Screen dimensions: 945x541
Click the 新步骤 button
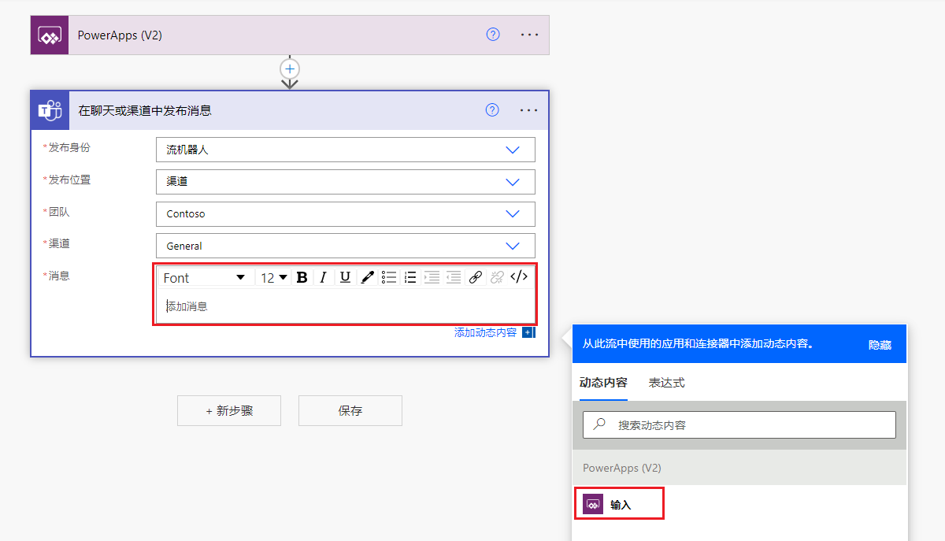pyautogui.click(x=229, y=410)
